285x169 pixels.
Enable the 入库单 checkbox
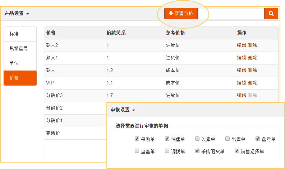point(197,139)
